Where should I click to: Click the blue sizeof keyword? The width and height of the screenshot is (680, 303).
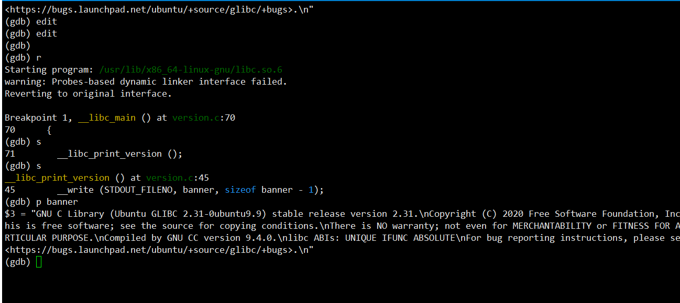click(x=240, y=190)
